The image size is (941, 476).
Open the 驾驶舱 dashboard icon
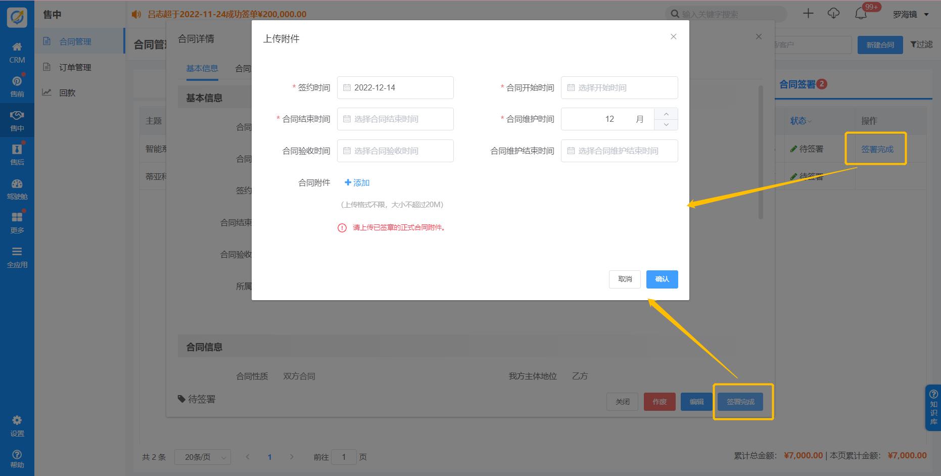pyautogui.click(x=17, y=184)
